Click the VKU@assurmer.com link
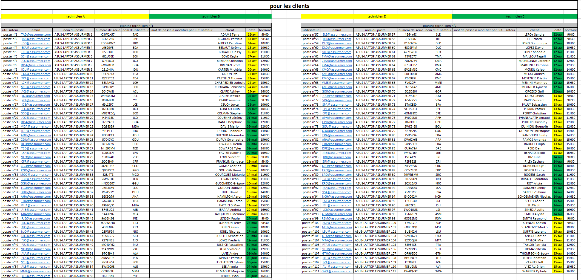The image size is (581, 280). 36,249
